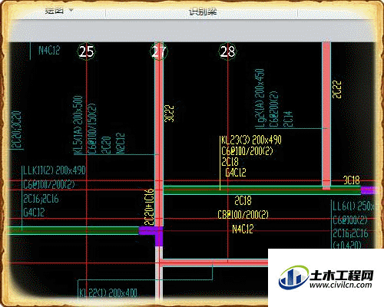Select the vertical 2C20;3C20 text
Viewport: 384px width, 307px height.
click(x=17, y=130)
